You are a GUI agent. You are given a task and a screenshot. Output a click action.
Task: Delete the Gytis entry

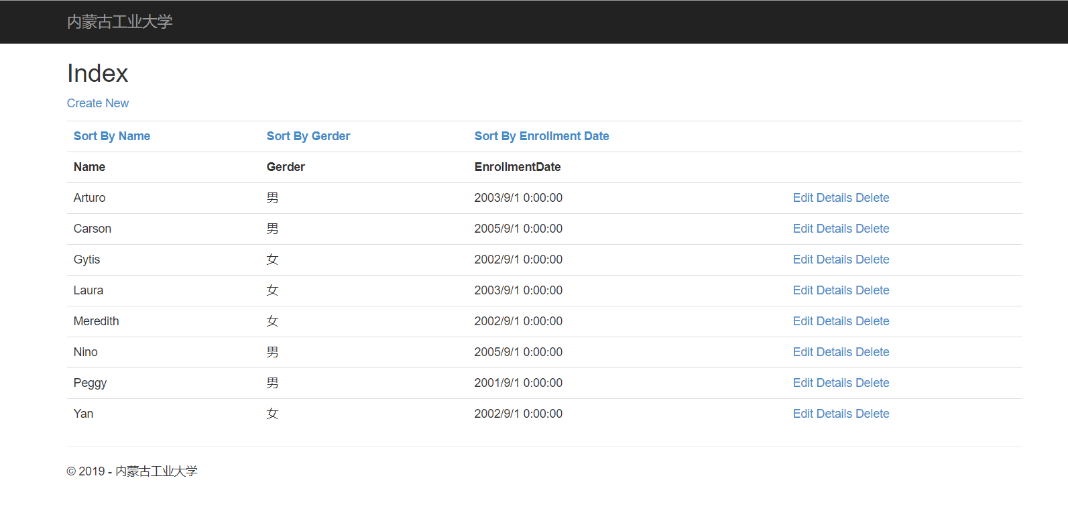[x=872, y=260]
